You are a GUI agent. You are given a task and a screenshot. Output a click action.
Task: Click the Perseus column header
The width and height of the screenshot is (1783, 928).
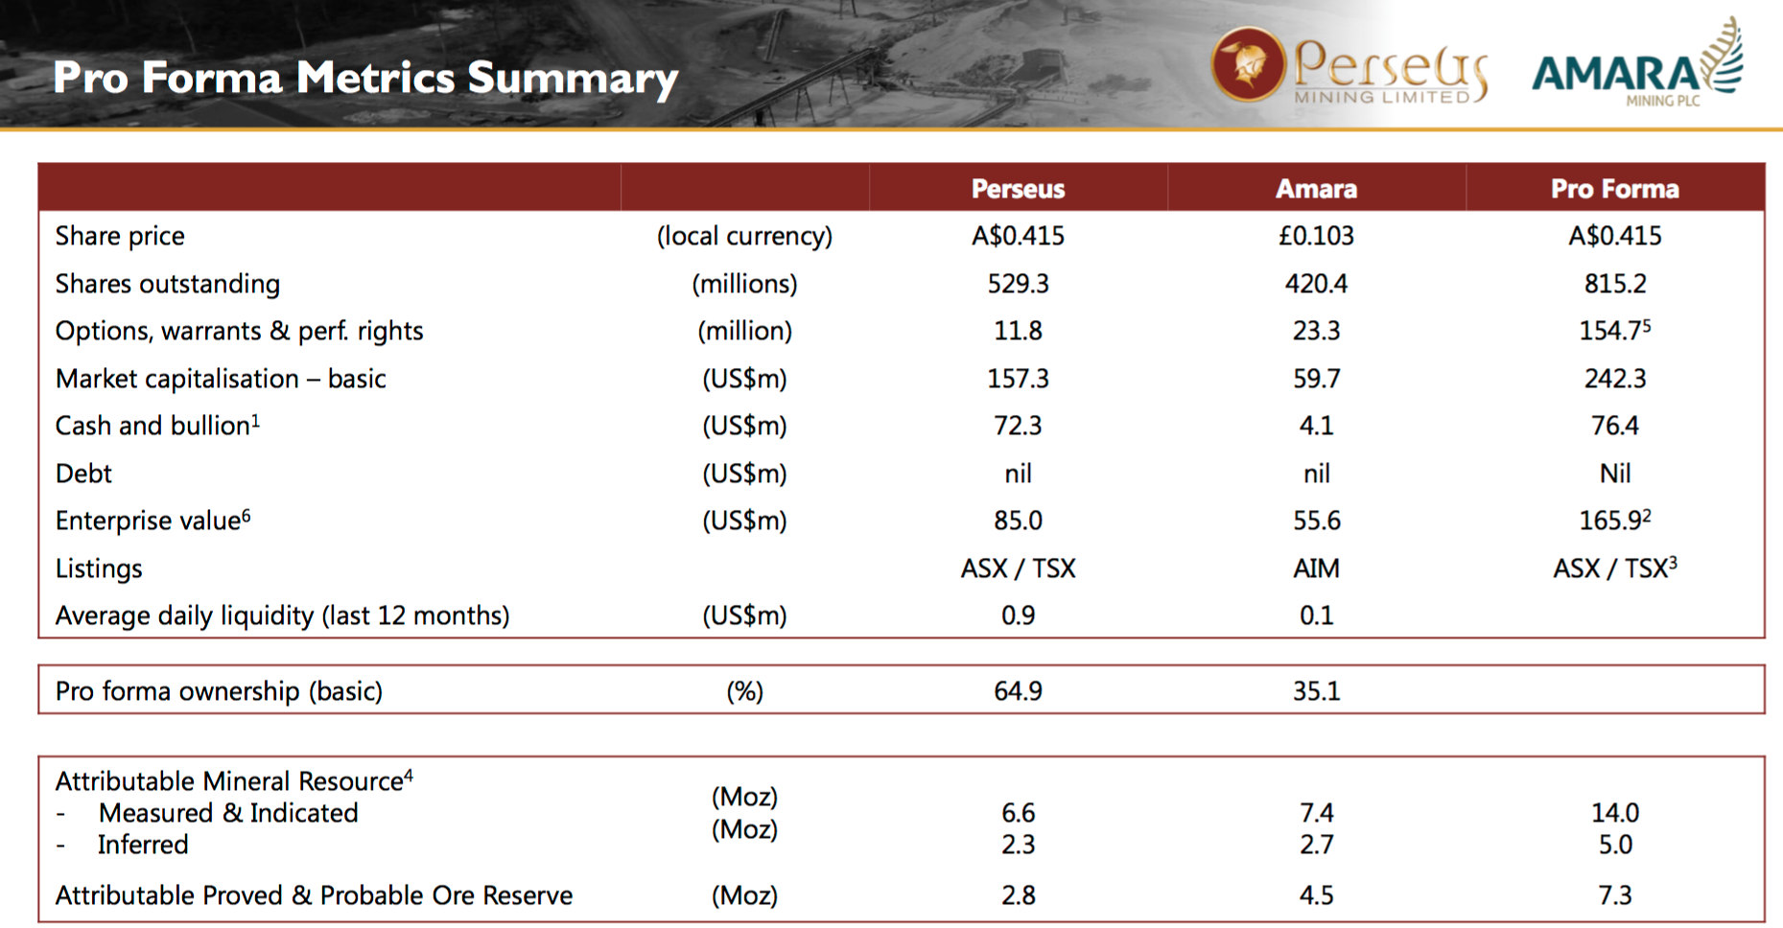[1018, 189]
